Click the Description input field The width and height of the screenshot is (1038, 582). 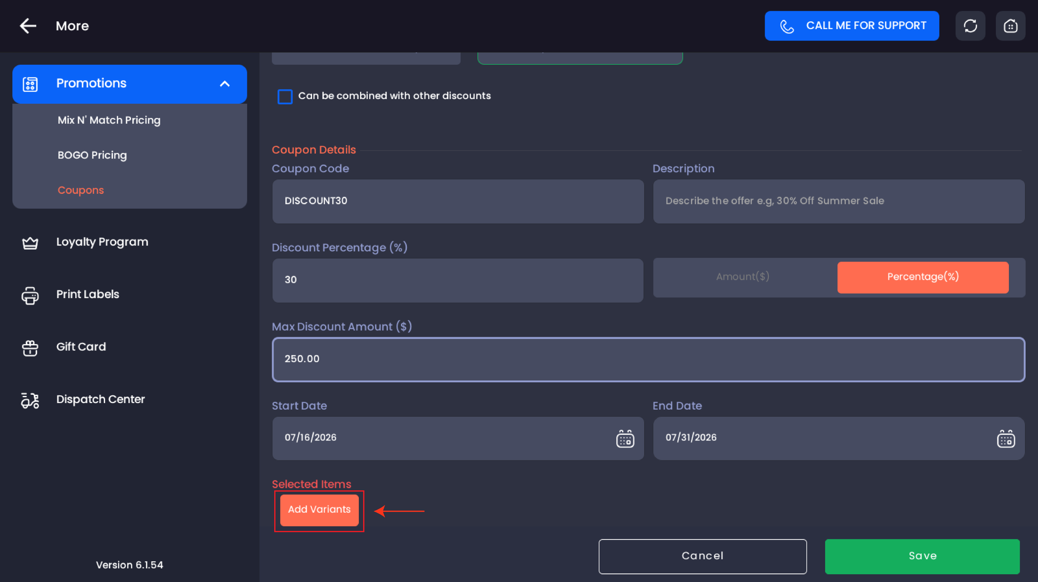pyautogui.click(x=838, y=201)
